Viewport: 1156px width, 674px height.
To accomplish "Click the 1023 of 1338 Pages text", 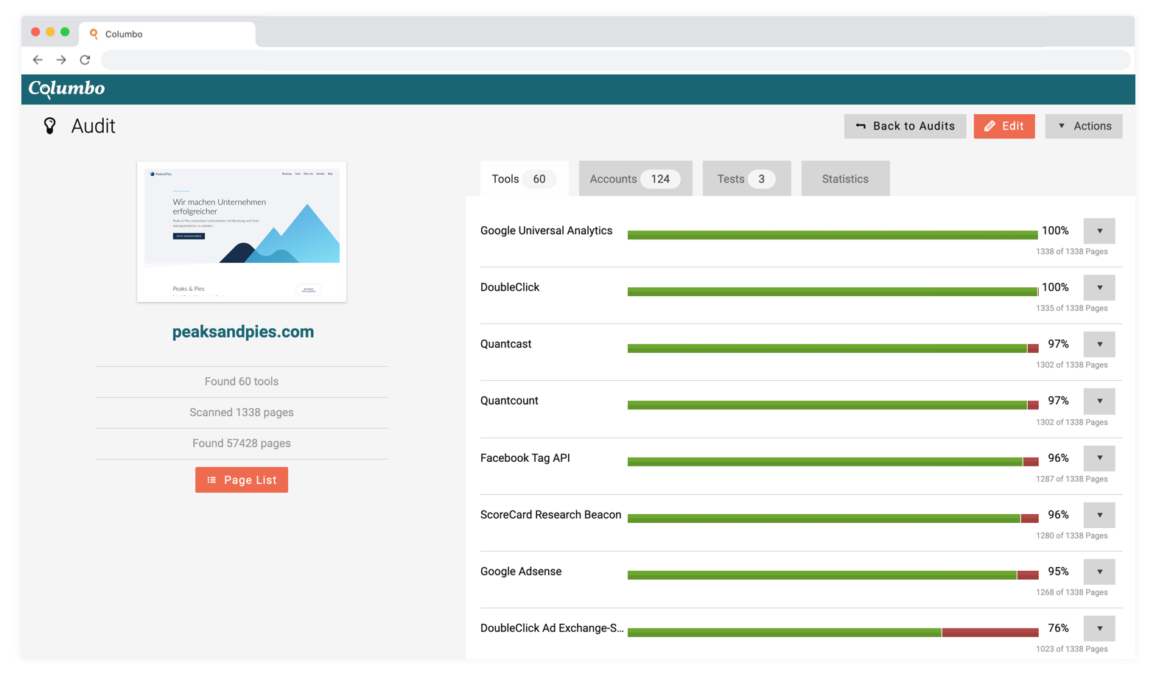I will click(1071, 649).
